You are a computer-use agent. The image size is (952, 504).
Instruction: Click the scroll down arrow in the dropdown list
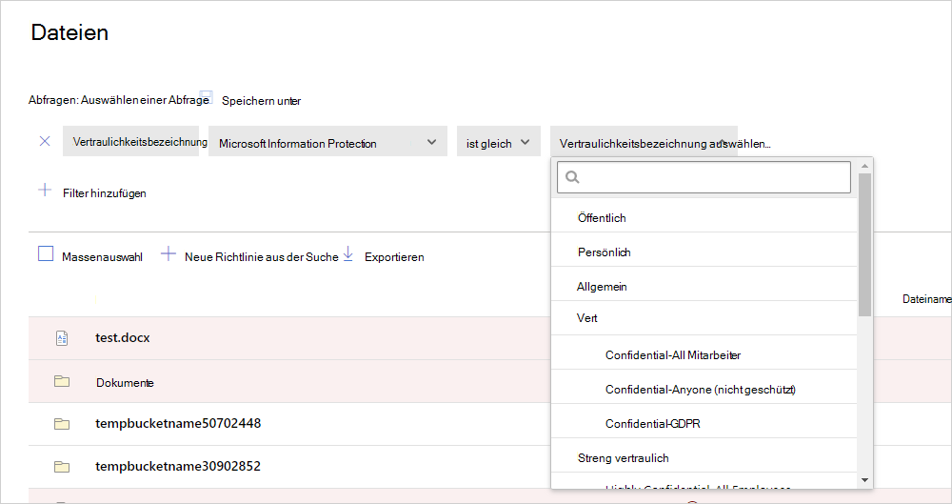pos(864,480)
